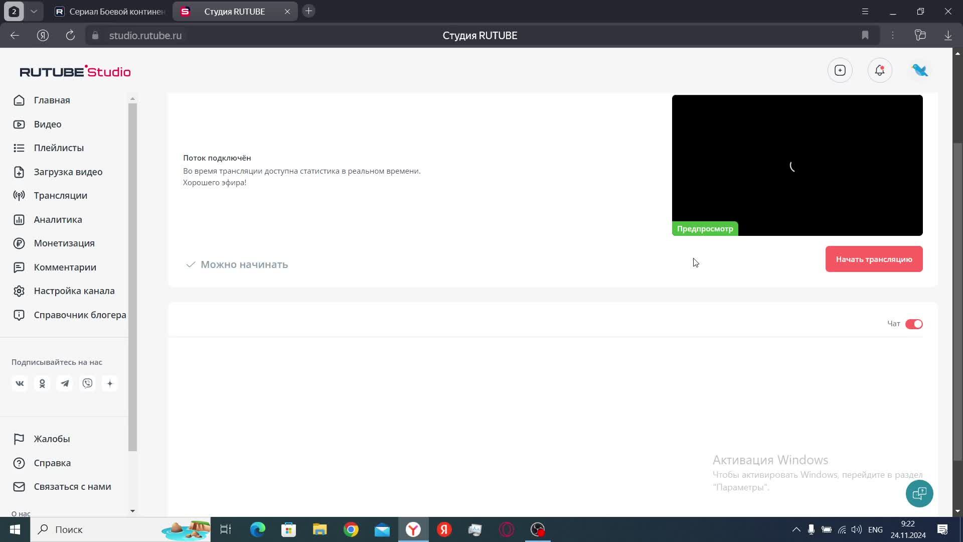Open the Yandex browser taskbar icon

click(413, 529)
